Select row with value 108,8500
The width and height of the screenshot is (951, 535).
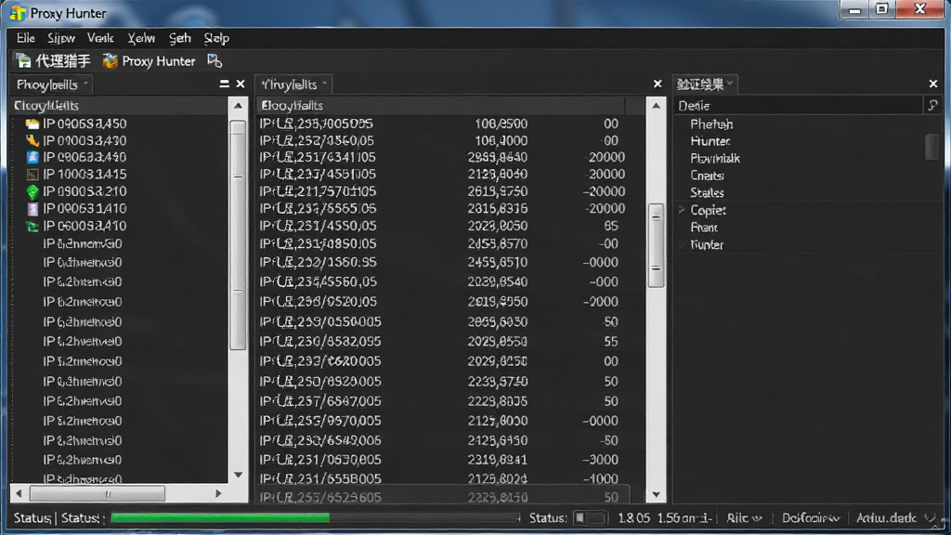(x=450, y=124)
